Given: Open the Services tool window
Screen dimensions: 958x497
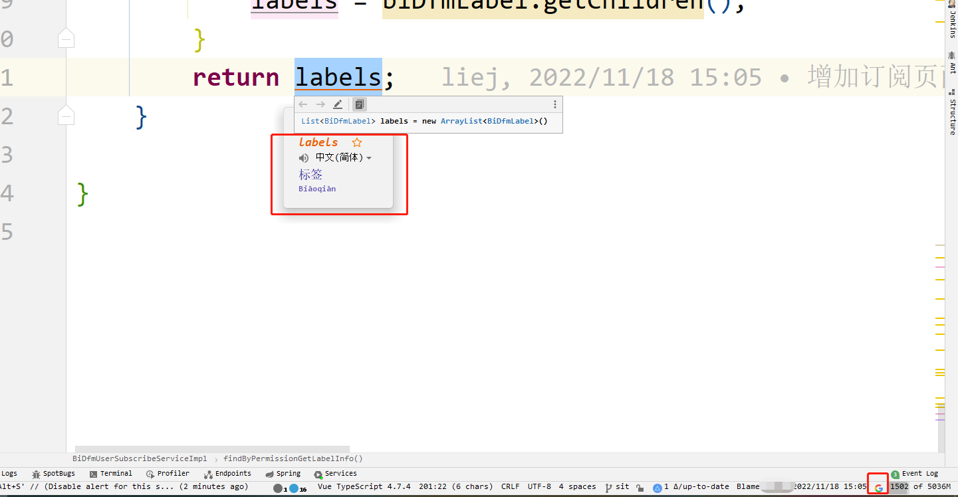Looking at the screenshot, I should click(336, 474).
